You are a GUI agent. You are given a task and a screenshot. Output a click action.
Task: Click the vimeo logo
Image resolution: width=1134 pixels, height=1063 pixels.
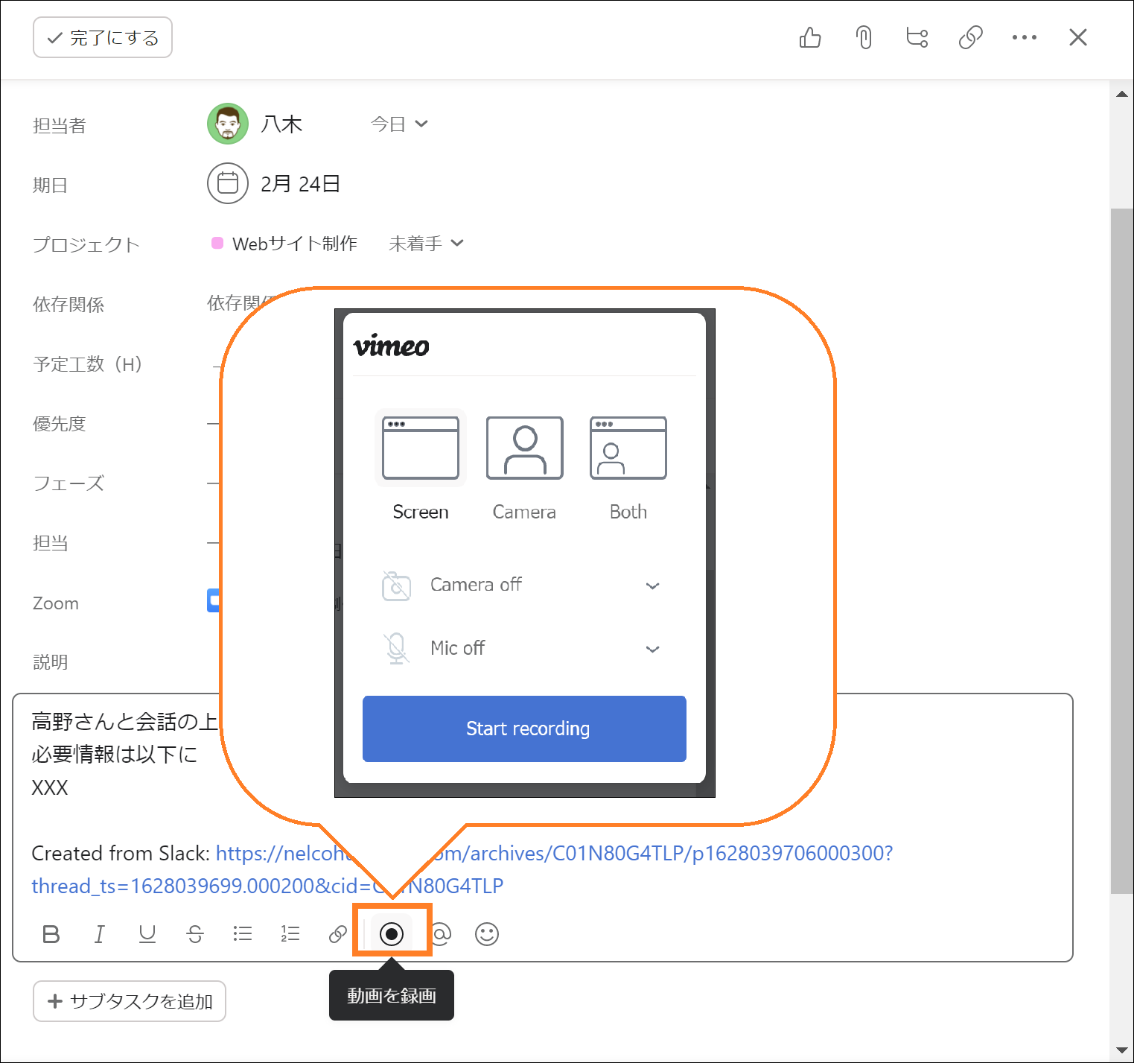(391, 346)
